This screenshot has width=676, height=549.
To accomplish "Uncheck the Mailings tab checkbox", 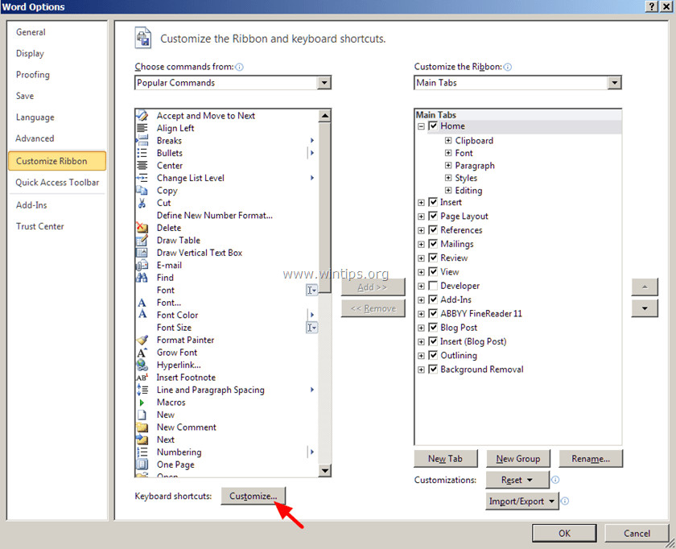I will click(434, 244).
